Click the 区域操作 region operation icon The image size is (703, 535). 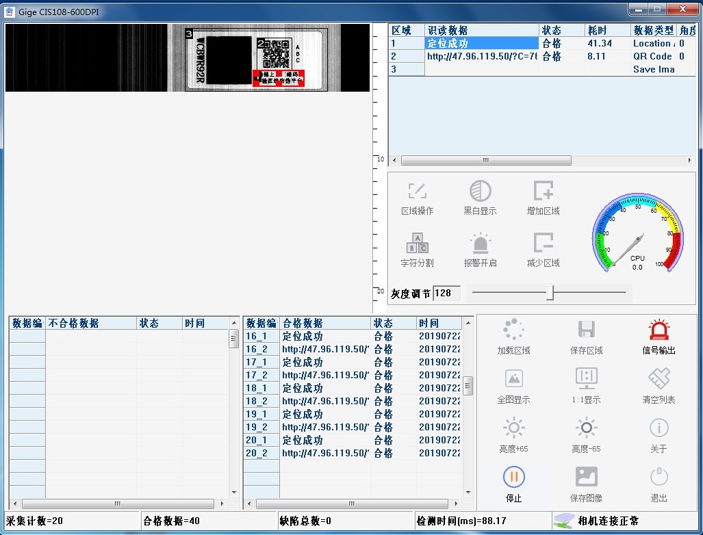pos(417,192)
